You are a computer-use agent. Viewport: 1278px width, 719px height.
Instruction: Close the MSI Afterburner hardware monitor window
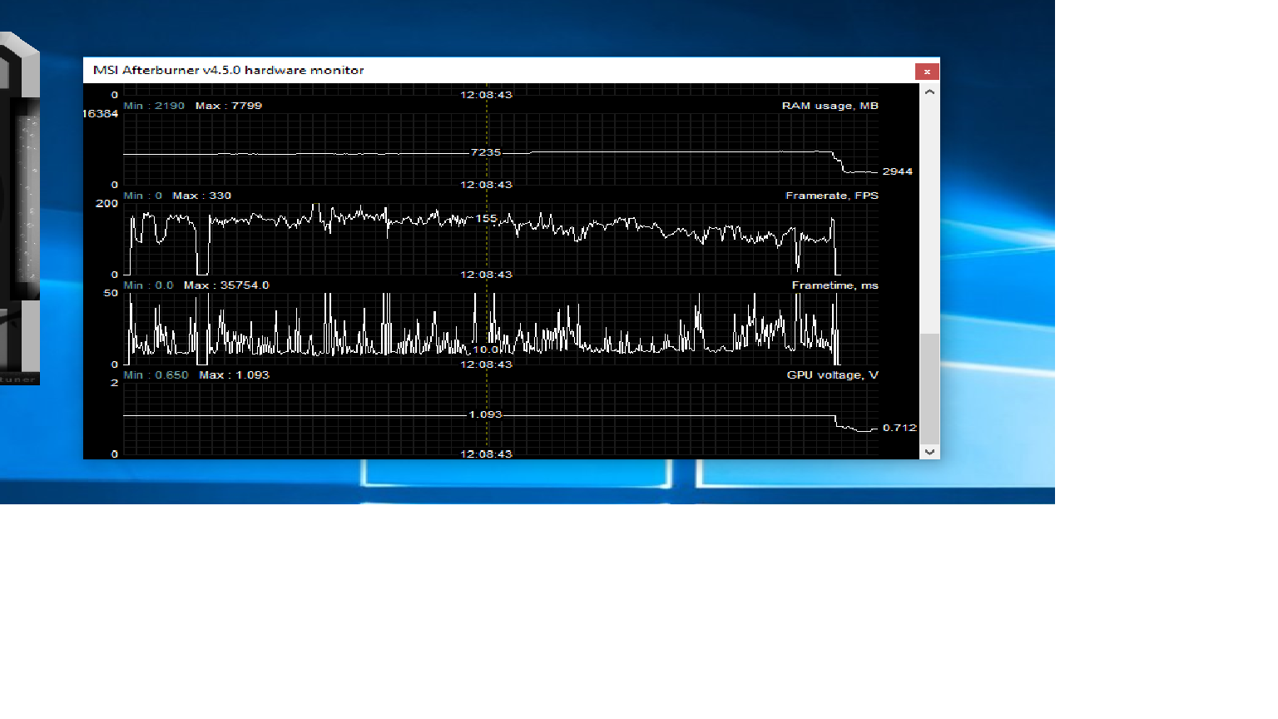(927, 72)
